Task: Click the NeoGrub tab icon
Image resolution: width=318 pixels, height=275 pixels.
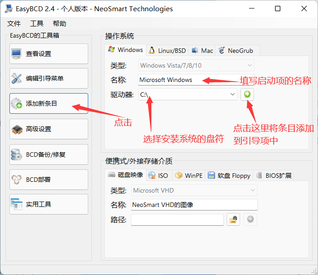Action: coord(222,50)
